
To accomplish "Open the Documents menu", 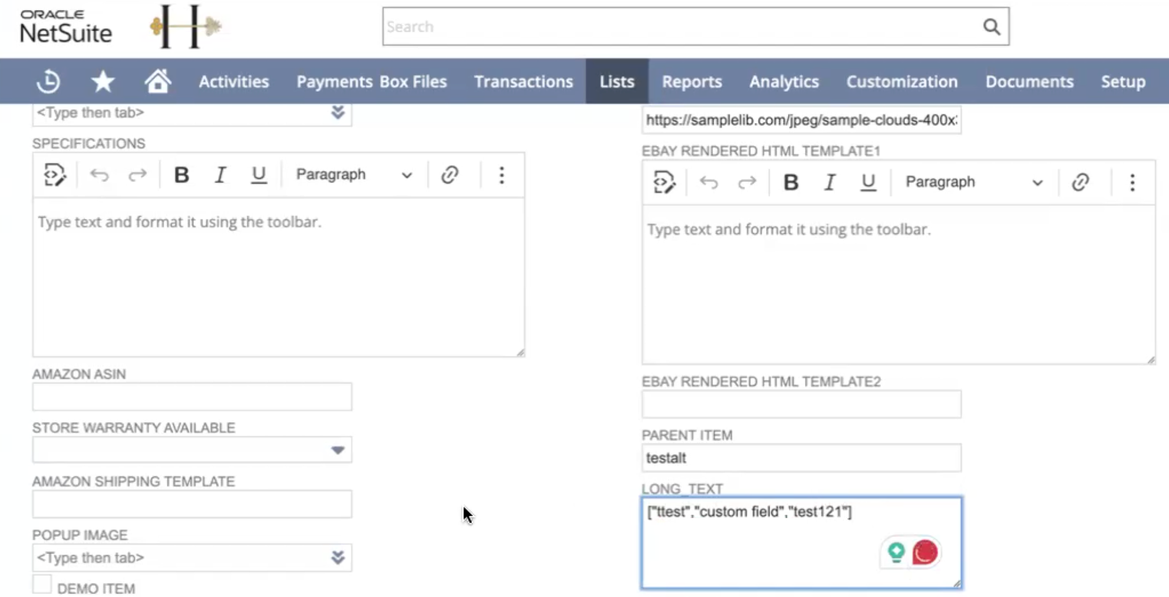I will pyautogui.click(x=1029, y=81).
